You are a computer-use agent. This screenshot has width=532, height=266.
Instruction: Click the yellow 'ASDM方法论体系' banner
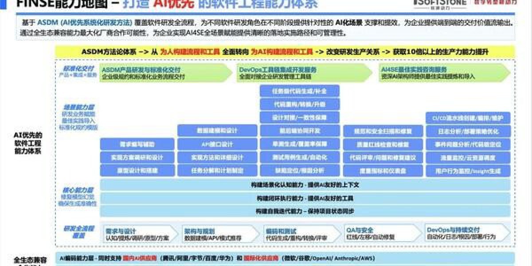[x=285, y=51]
